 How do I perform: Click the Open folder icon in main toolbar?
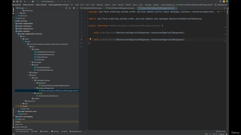(x=14, y=1)
